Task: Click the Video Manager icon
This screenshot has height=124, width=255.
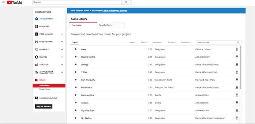Action: click(x=37, y=34)
